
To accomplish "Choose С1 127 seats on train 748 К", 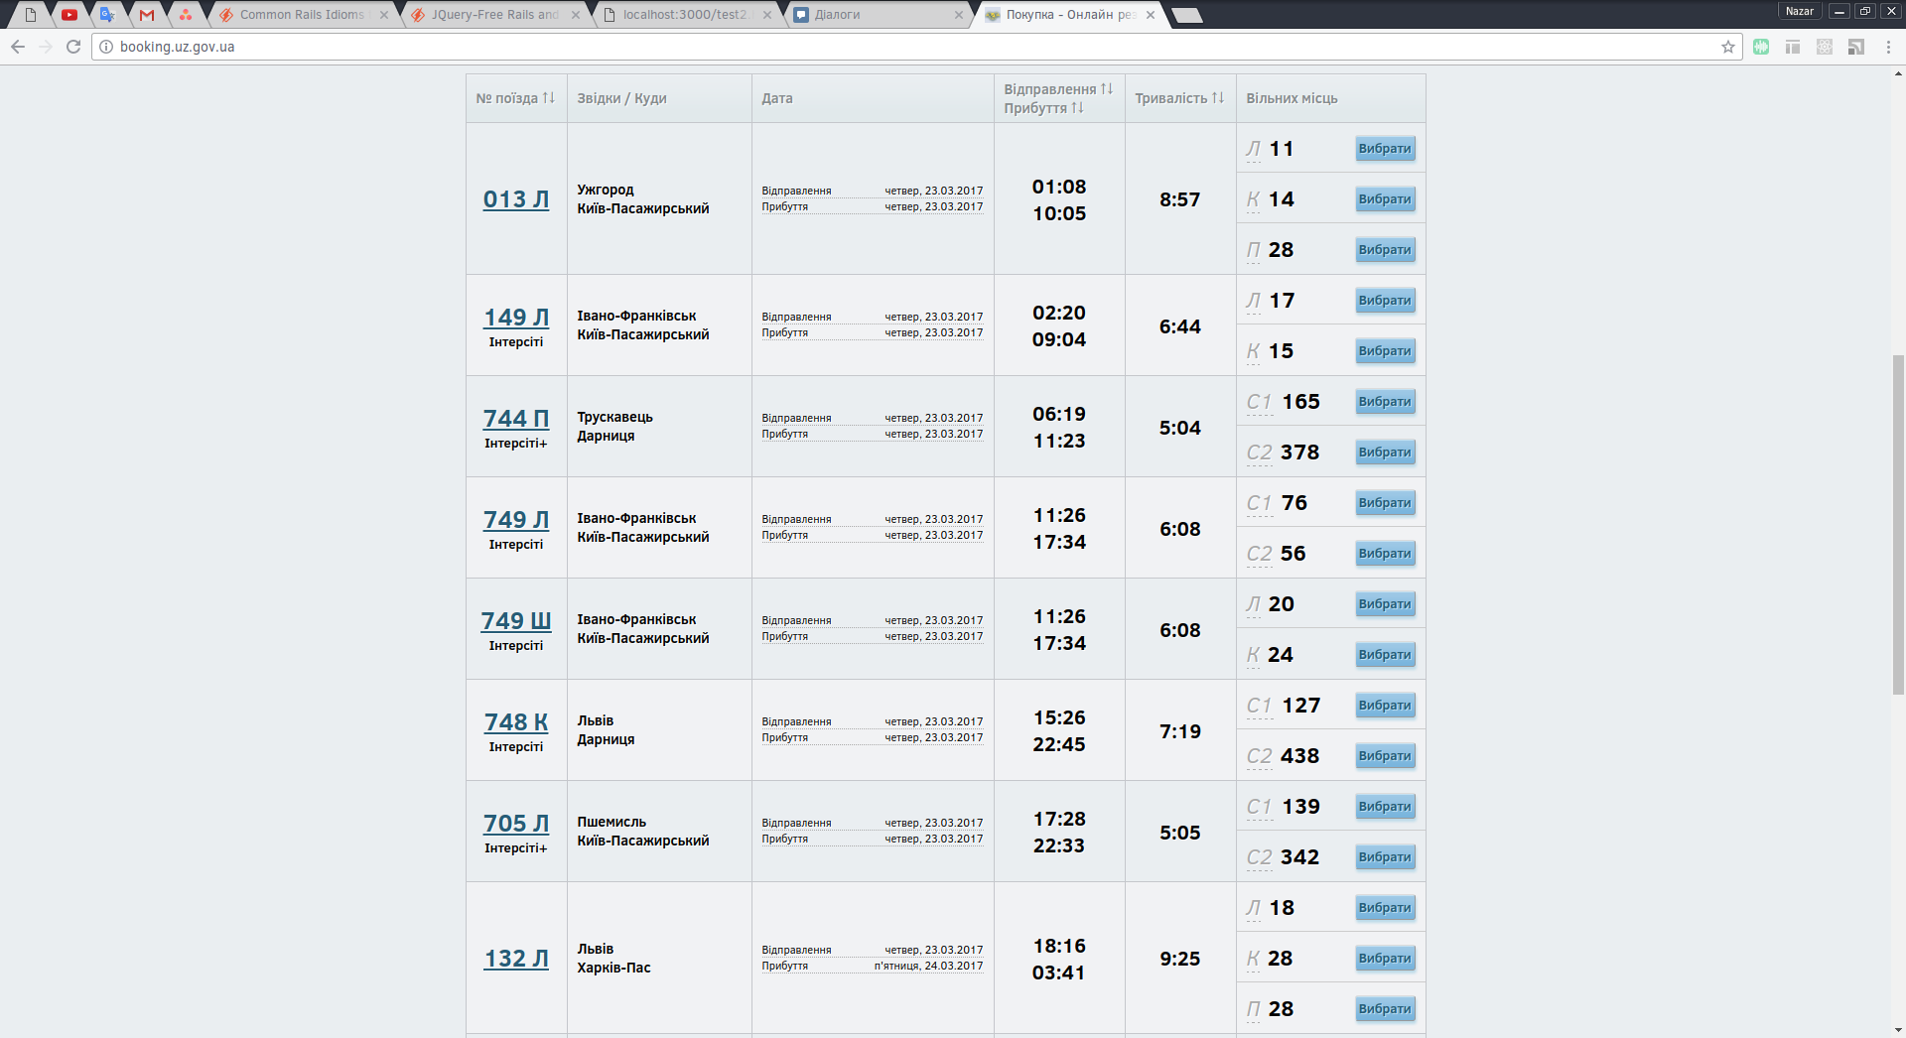I will (1385, 706).
